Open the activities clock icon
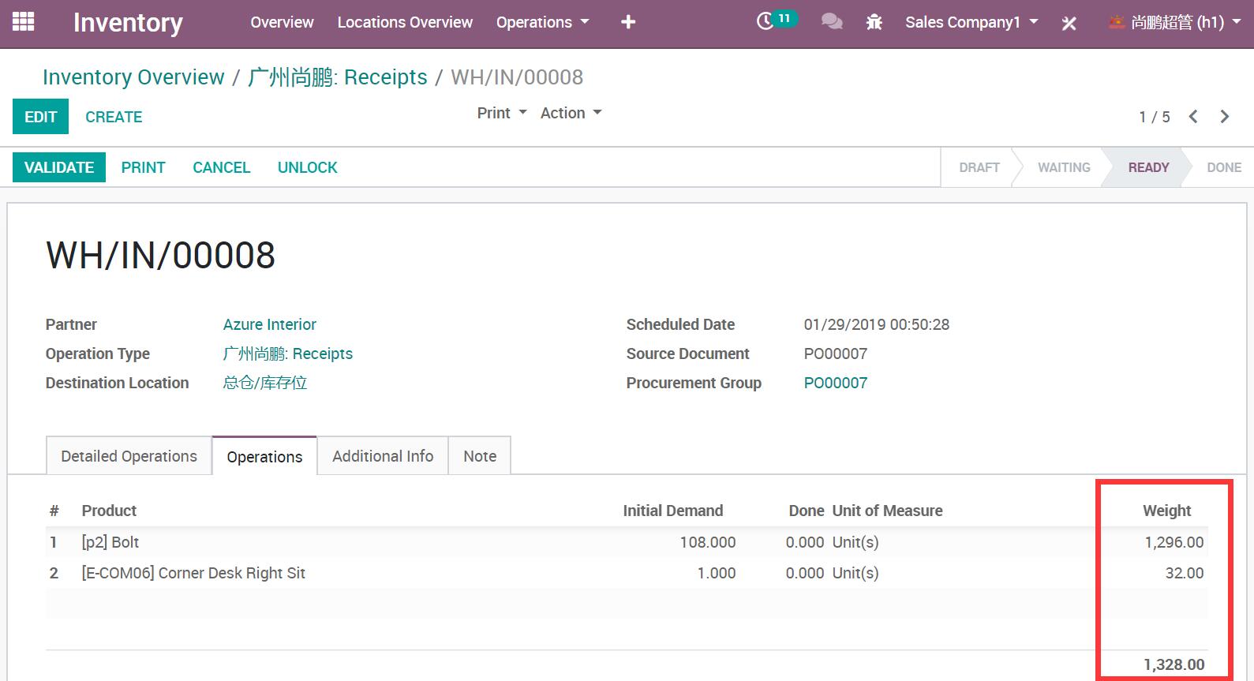The width and height of the screenshot is (1254, 681). click(765, 21)
